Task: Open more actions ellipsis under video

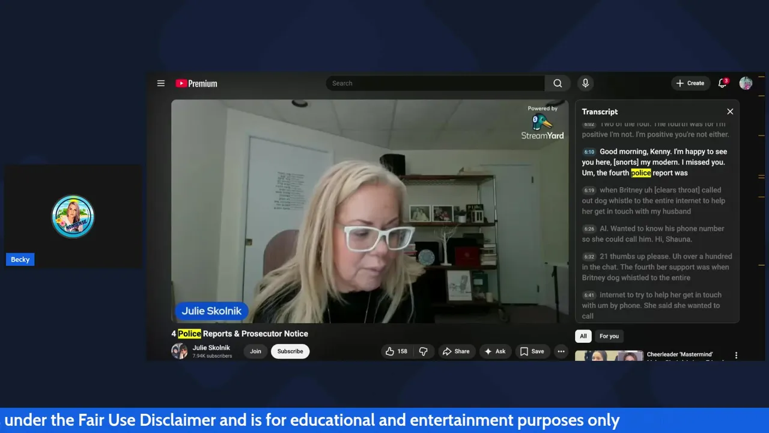Action: [561, 351]
